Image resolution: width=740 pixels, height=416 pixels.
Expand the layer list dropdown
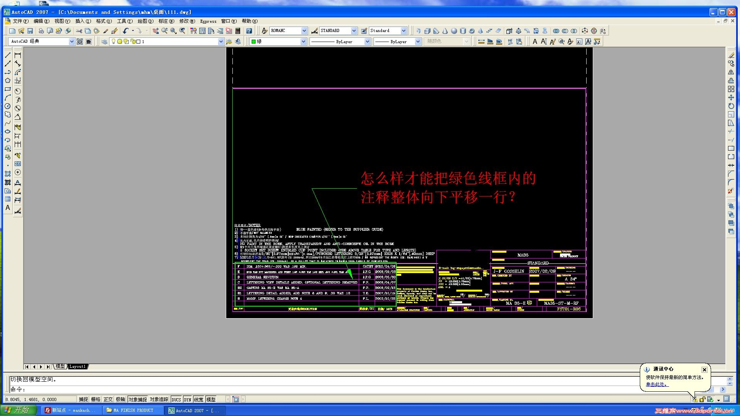pos(220,42)
